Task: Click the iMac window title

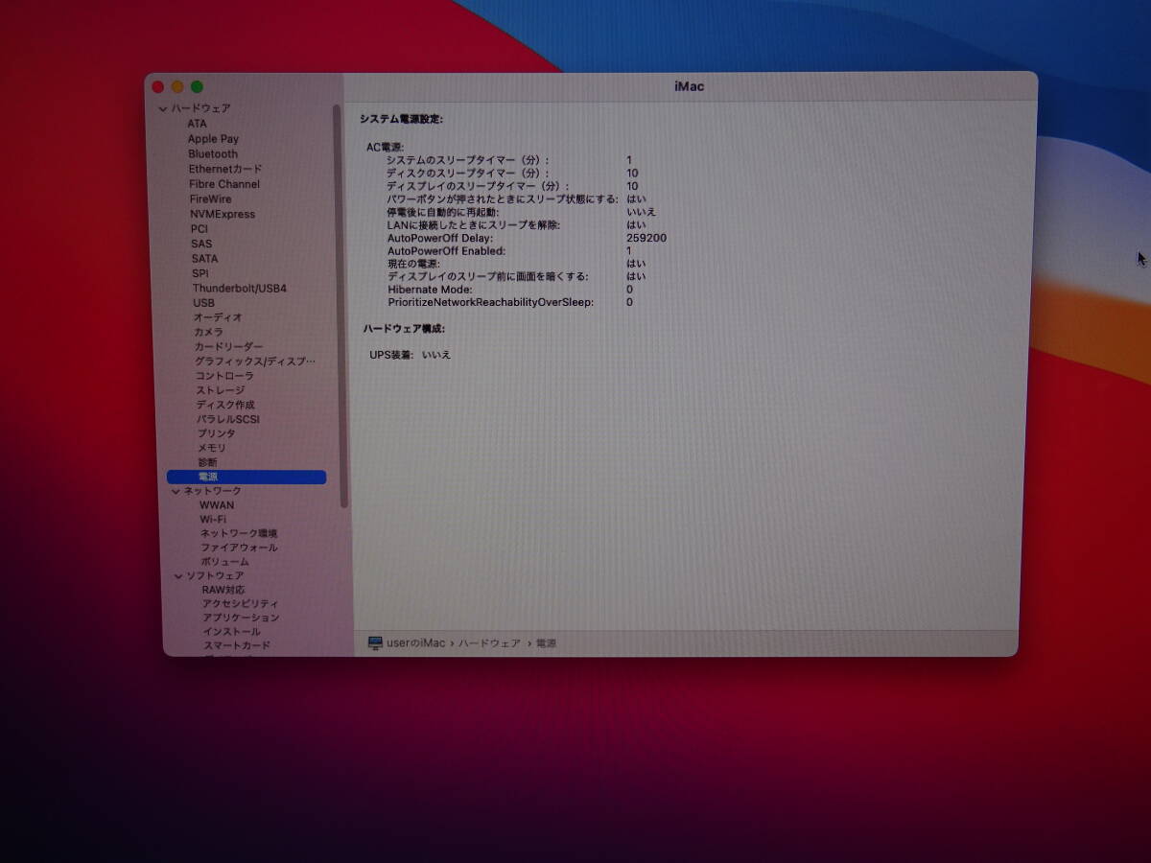Action: click(x=689, y=86)
